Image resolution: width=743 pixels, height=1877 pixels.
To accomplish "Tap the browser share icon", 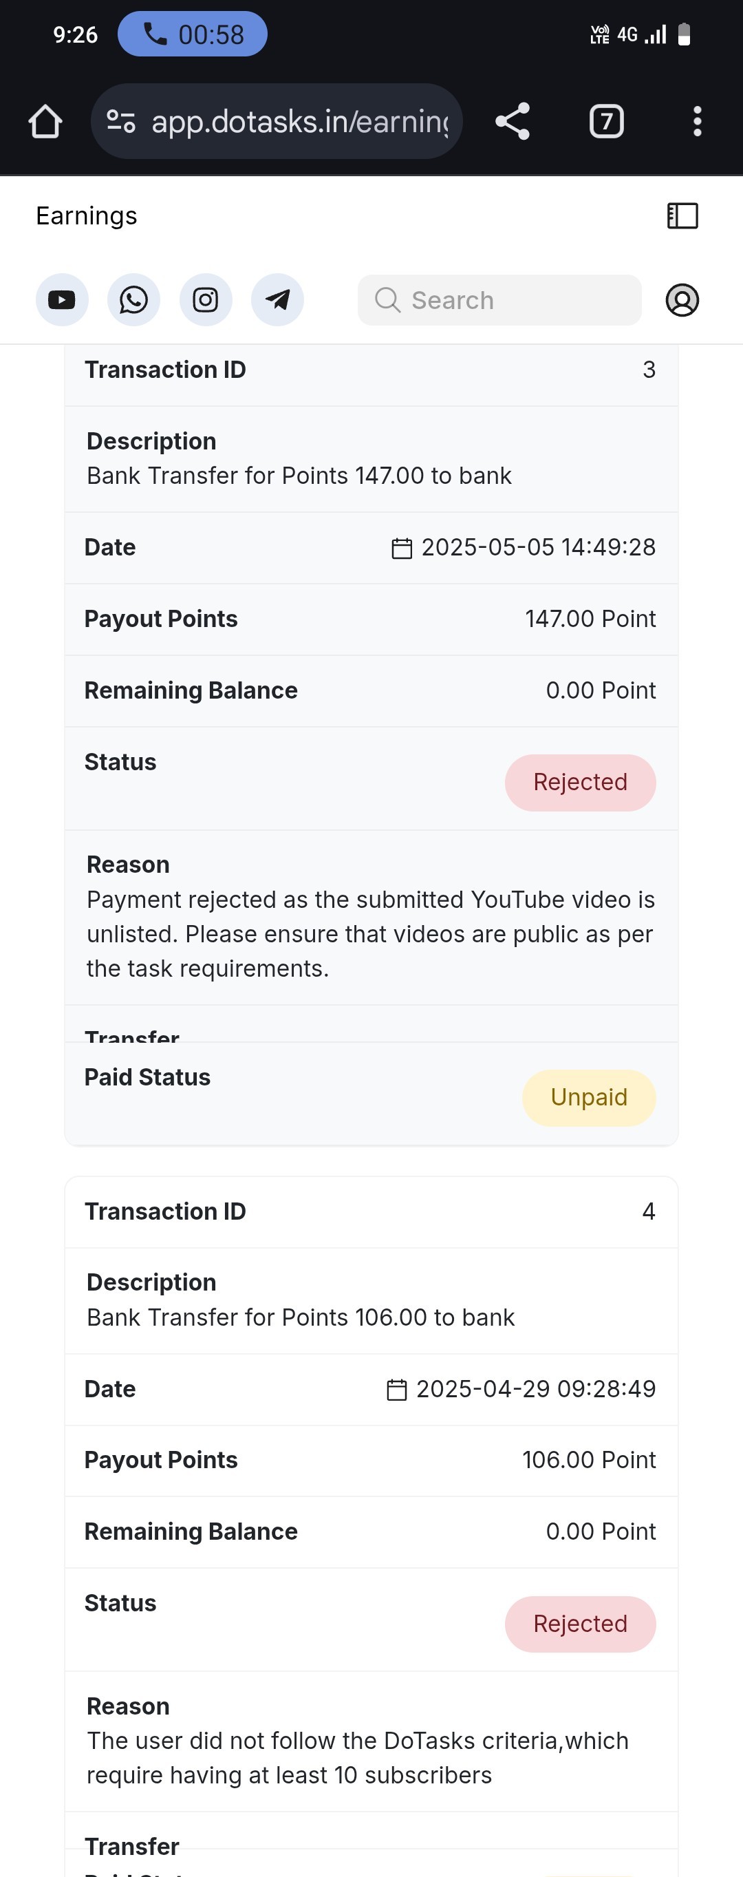I will (x=513, y=121).
